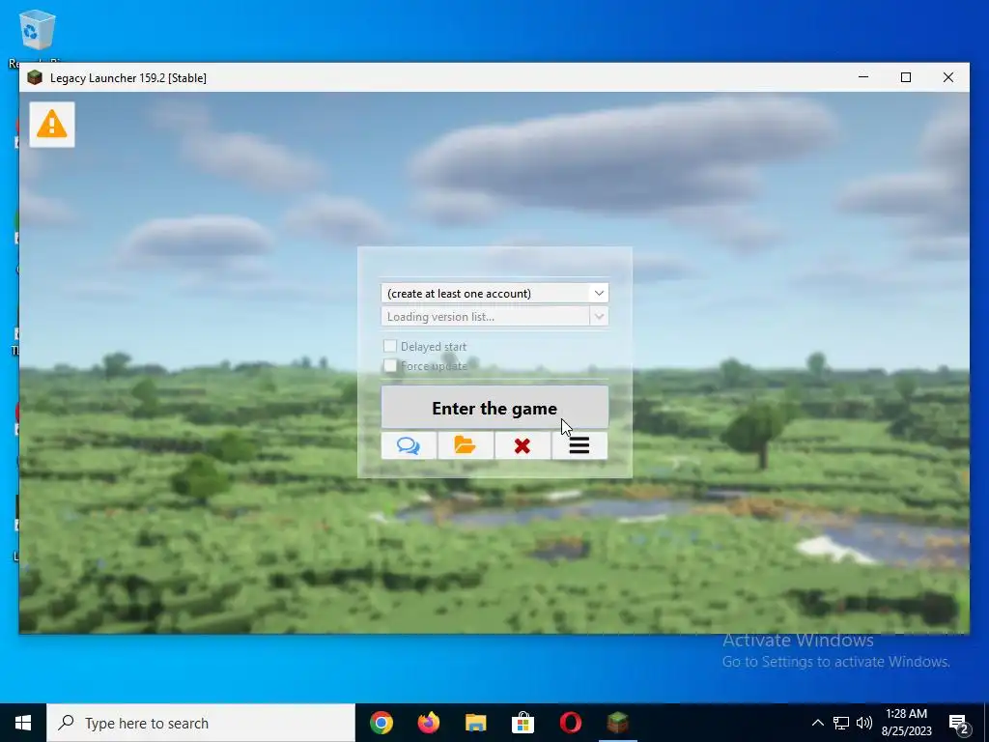This screenshot has height=742, width=989.
Task: Open the version list dropdown arrow
Action: pos(599,316)
